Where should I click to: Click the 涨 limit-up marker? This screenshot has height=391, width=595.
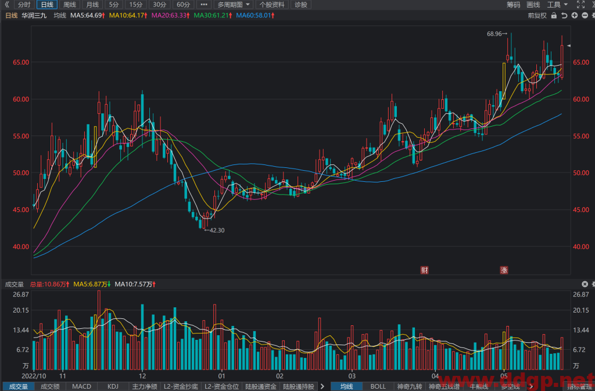tap(504, 270)
